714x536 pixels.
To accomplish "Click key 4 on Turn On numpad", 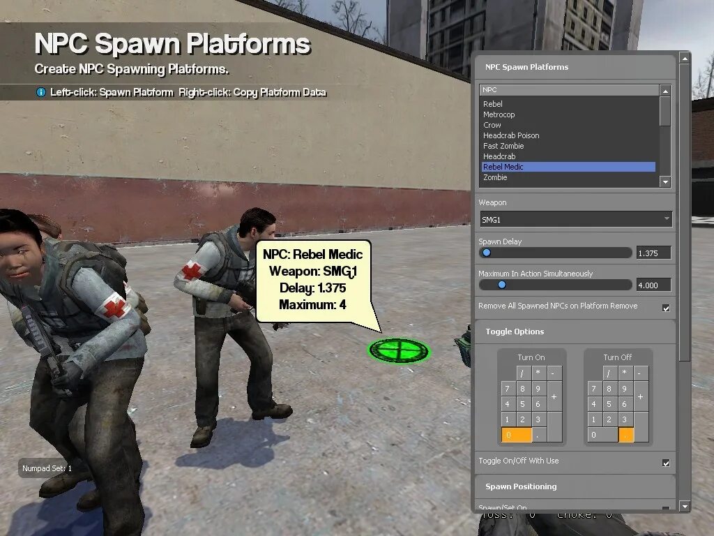I will [x=508, y=404].
